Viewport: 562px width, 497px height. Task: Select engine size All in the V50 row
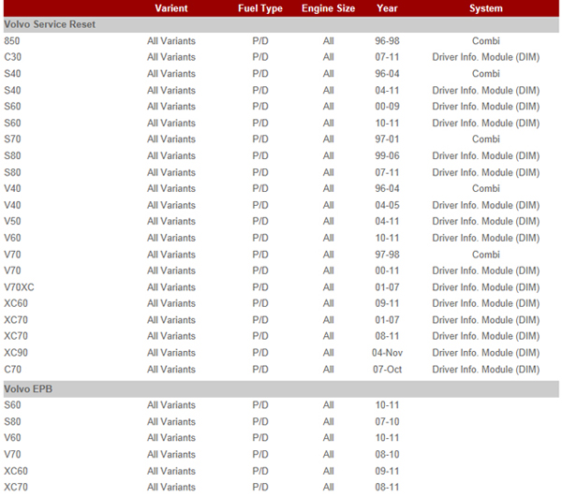[x=329, y=221]
